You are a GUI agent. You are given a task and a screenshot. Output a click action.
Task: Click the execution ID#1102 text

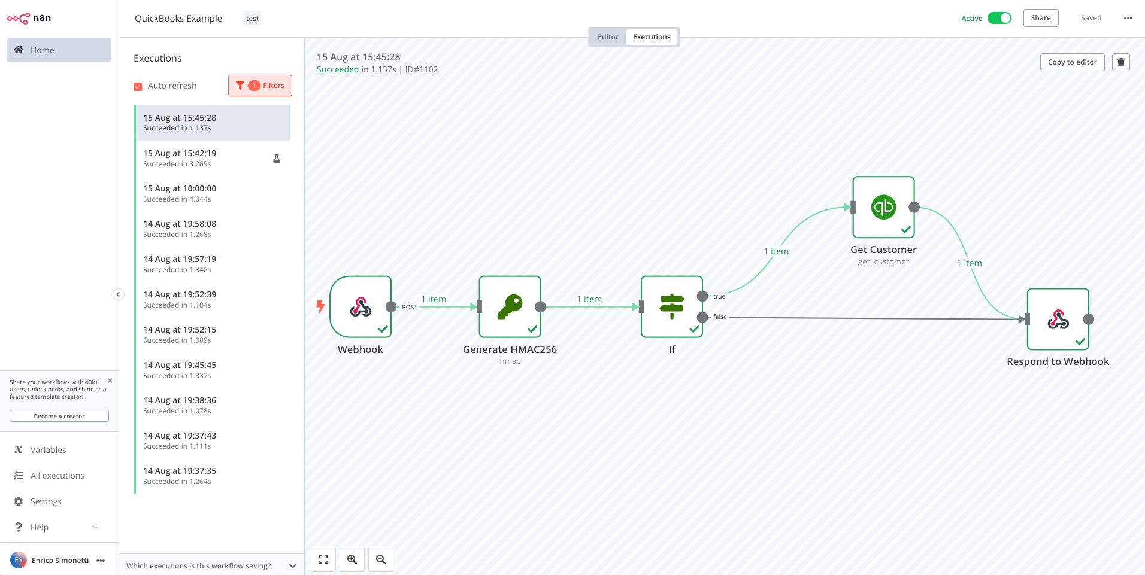pos(422,69)
